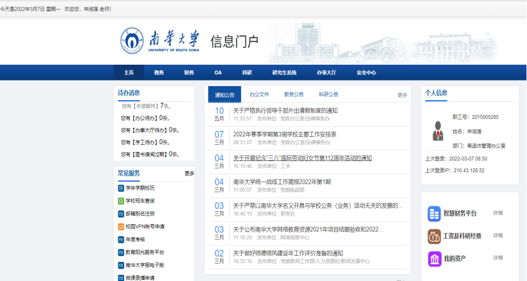Click the orange 校园VPN帐号申请 icon
Viewport: 527px width, 281px height.
pyautogui.click(x=120, y=227)
